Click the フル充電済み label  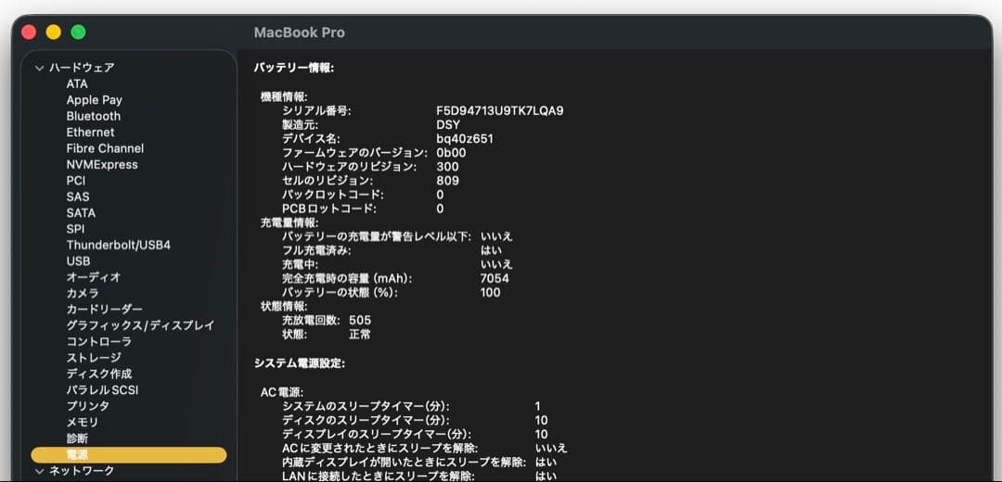tap(317, 251)
